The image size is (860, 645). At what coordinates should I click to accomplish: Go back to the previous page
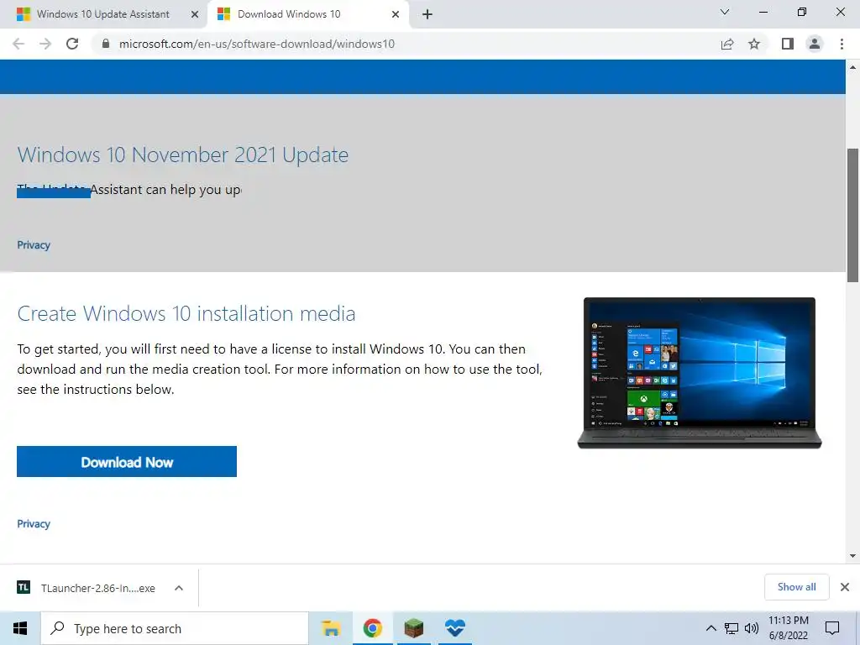coord(18,44)
